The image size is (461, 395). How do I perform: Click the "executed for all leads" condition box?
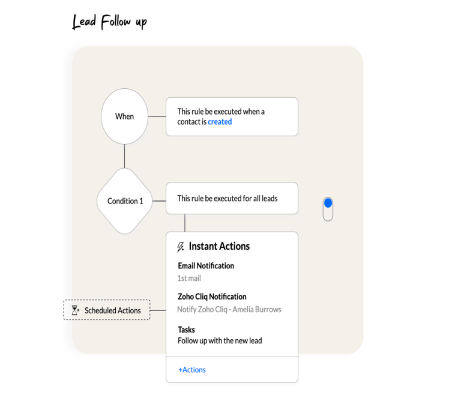tap(231, 198)
